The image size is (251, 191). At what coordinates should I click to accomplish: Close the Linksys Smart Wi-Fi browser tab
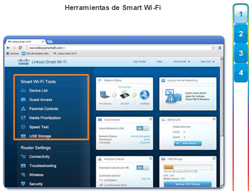pos(43,42)
